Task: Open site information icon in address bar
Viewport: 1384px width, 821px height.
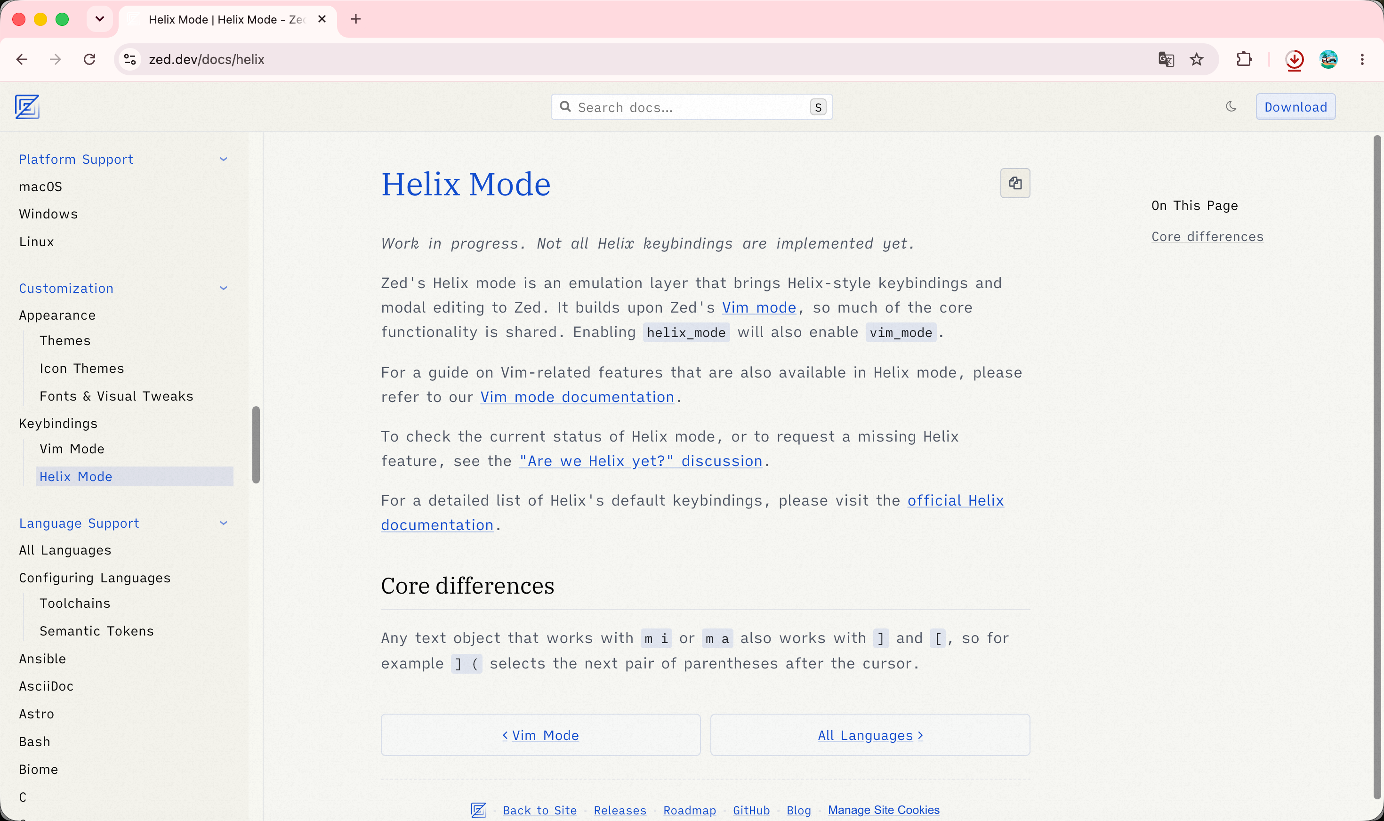Action: click(130, 59)
